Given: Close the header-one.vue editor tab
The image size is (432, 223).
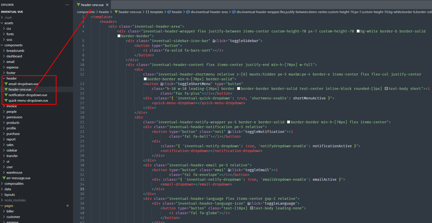Looking at the screenshot, I should 107,5.
